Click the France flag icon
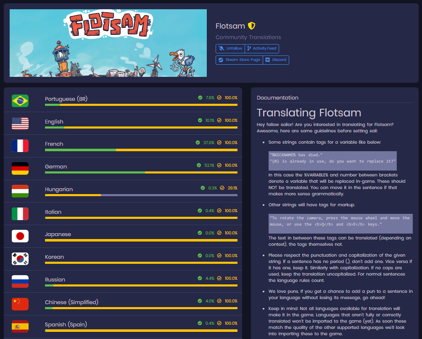 (20, 146)
